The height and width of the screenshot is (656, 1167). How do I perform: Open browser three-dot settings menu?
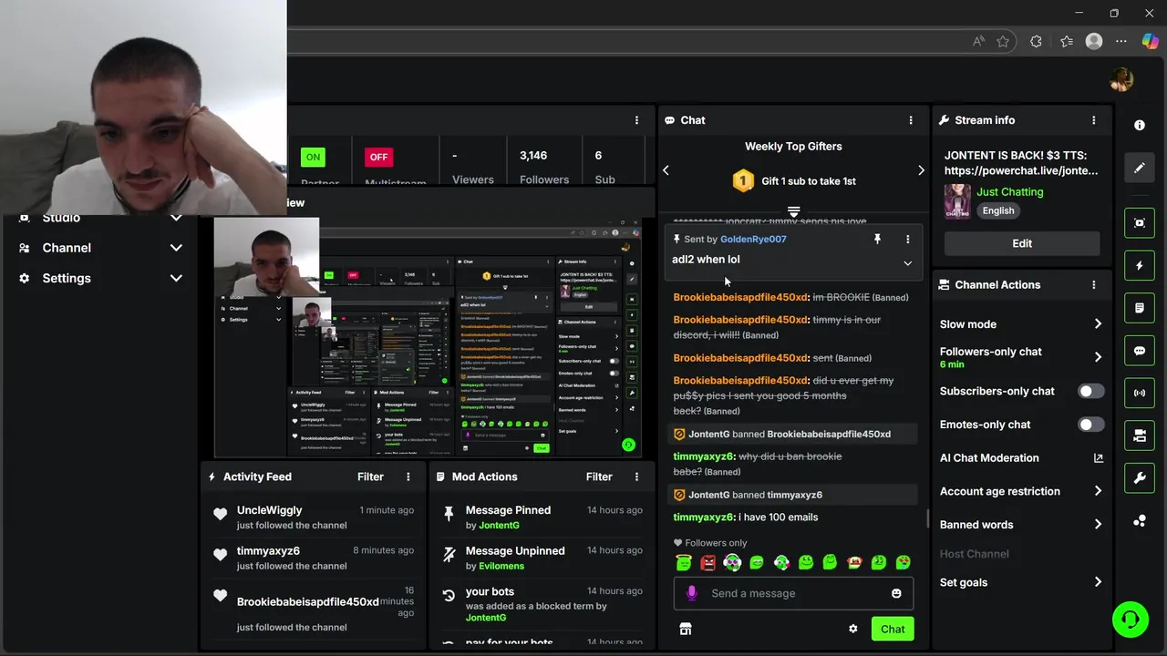1121,41
